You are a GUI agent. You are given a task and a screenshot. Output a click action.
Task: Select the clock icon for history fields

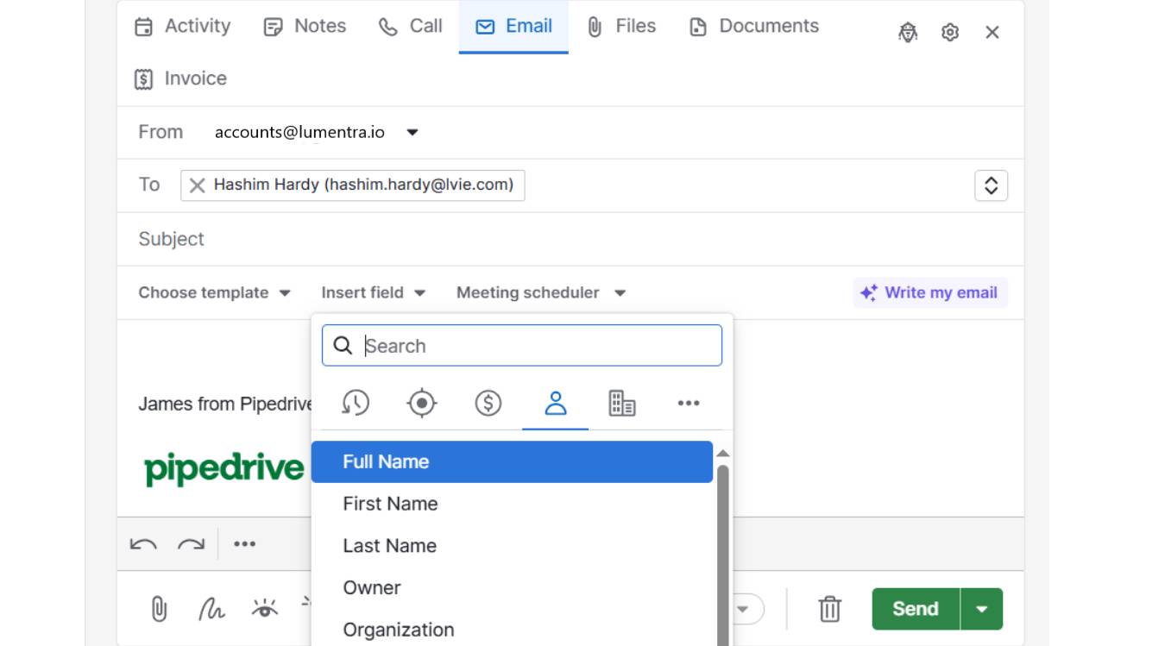355,402
